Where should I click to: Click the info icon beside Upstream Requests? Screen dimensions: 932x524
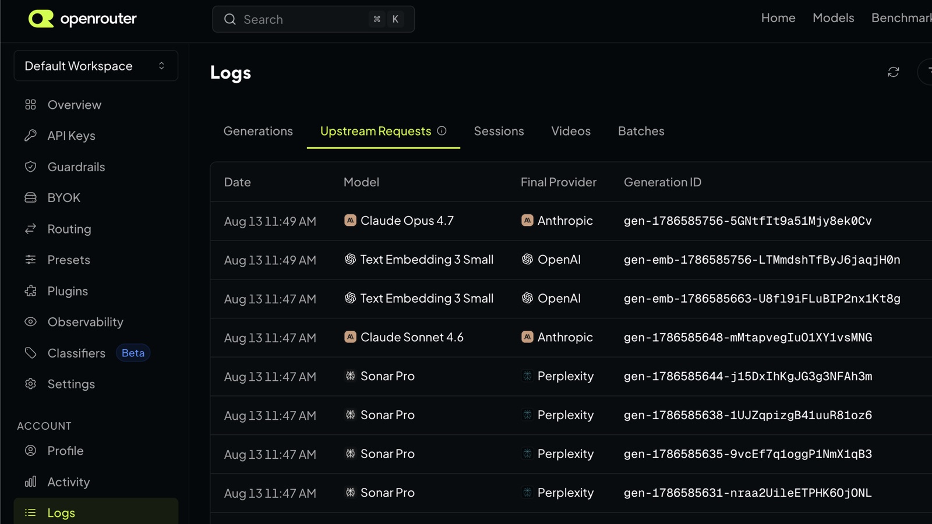click(x=442, y=130)
